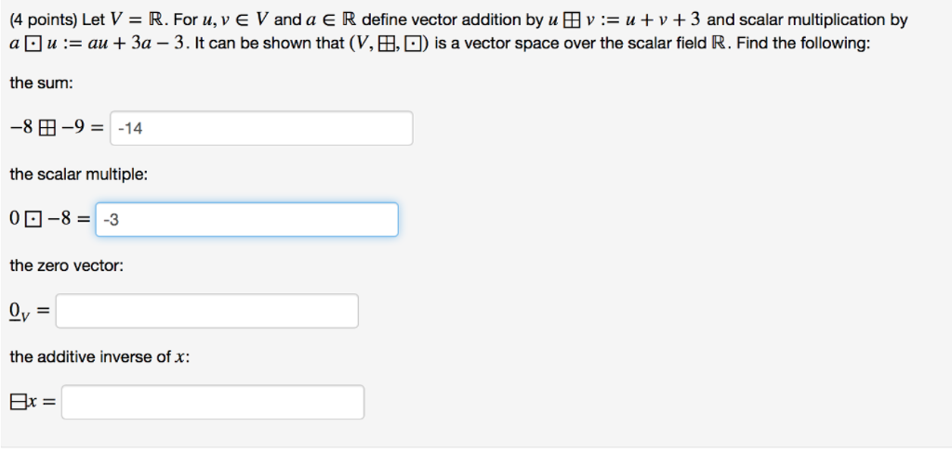The height and width of the screenshot is (452, 952).
Task: Click the "the additive inverse of x:" label
Action: [x=99, y=356]
